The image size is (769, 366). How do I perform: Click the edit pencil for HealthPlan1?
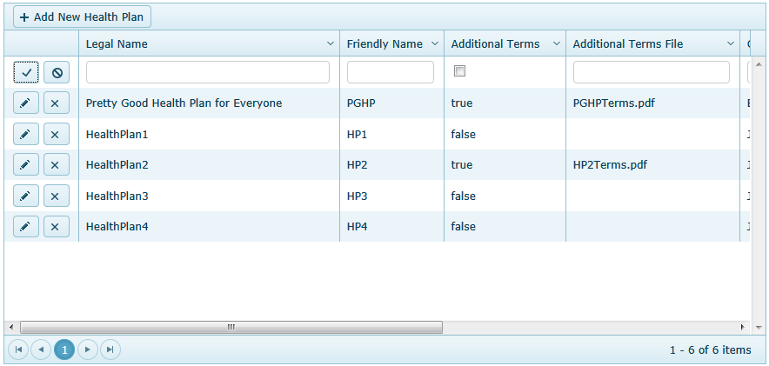point(26,134)
